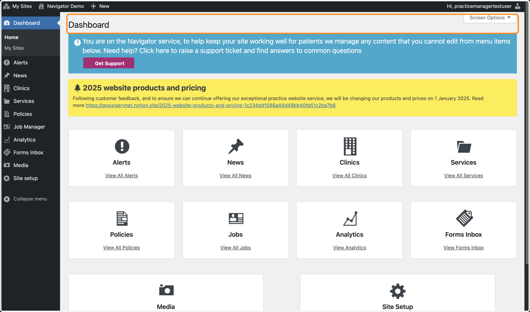Click the Media camera icon in the sidebar

click(7, 165)
